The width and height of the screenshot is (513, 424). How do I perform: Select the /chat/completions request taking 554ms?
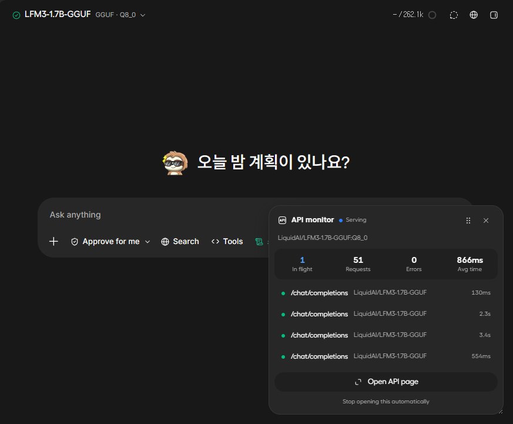[x=386, y=356]
